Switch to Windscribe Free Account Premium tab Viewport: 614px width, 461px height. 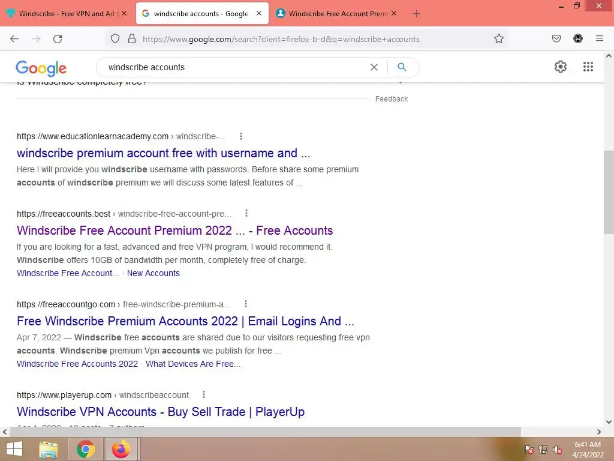tap(338, 14)
